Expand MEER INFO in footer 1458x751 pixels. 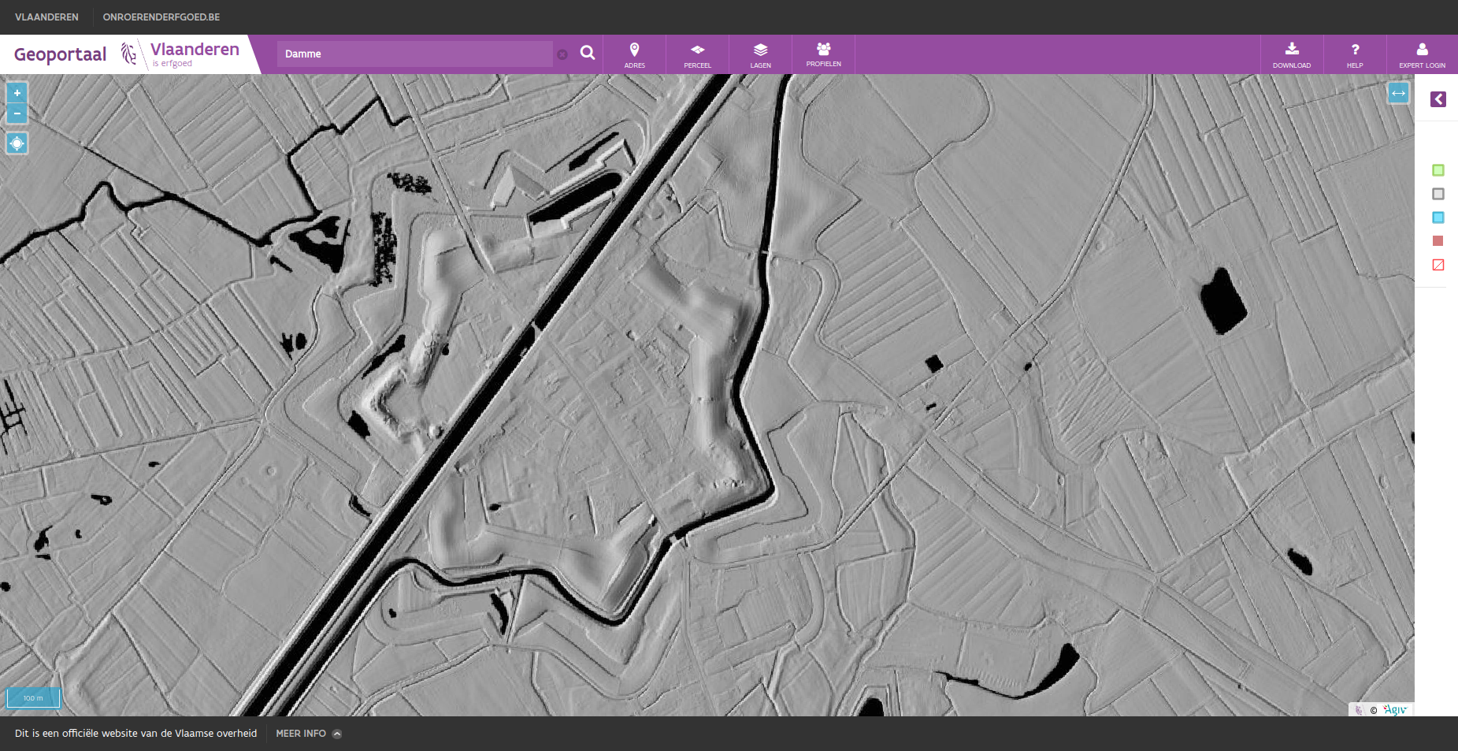[x=308, y=734]
